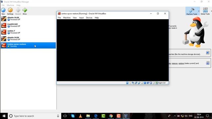Screen dimensions: 212x119
Task: Open Machine menu in the VM window
Action: pyautogui.click(x=67, y=18)
